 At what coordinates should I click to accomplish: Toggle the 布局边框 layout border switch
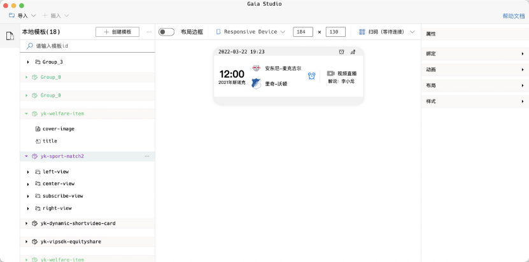(166, 32)
